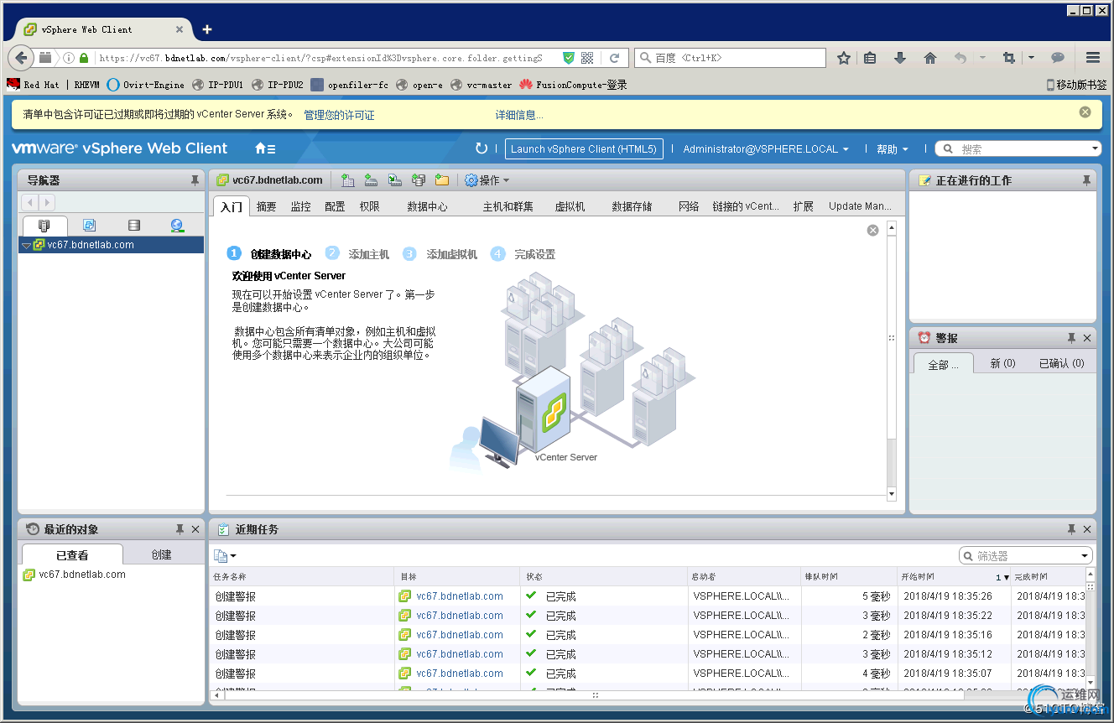Close the 最近的对象 panel
Viewport: 1114px width, 723px height.
195,529
